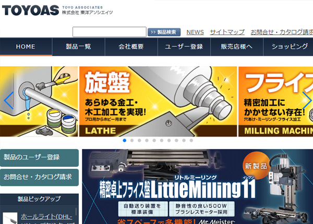Select the HOME menu tab
313x224 pixels.
(x=26, y=47)
